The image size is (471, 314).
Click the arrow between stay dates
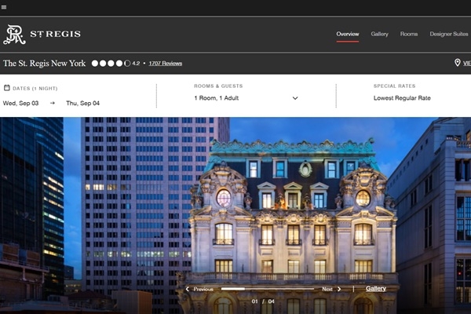pyautogui.click(x=53, y=102)
